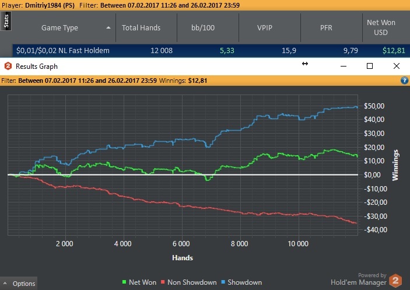This screenshot has width=410, height=290.
Task: Click the Net Won legend label
Action: (142, 282)
